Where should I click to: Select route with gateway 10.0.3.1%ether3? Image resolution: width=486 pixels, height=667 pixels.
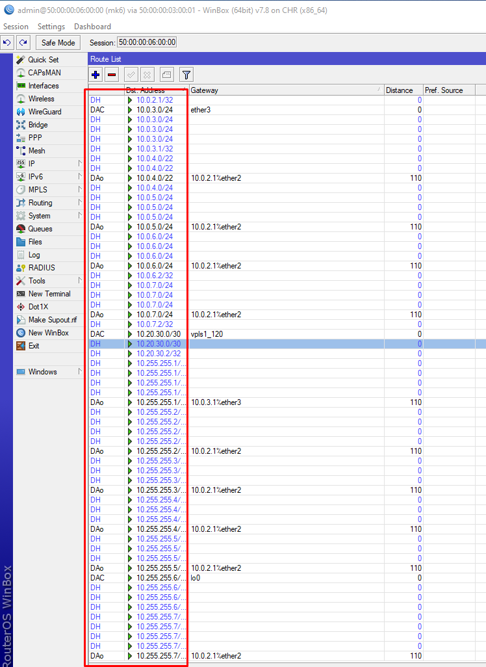(x=287, y=402)
